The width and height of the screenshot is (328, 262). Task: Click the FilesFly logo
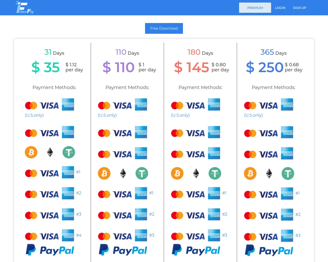tap(25, 7)
